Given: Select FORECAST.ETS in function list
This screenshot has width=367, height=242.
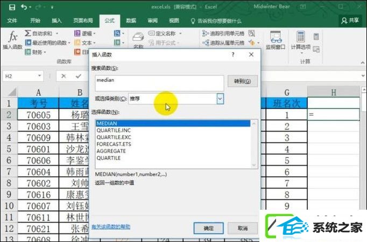Looking at the screenshot, I should [x=173, y=144].
